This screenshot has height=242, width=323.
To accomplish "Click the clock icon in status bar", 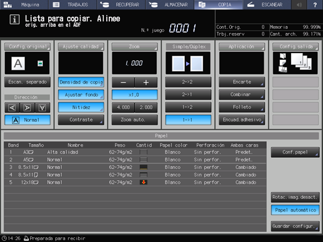I will (x=4, y=238).
